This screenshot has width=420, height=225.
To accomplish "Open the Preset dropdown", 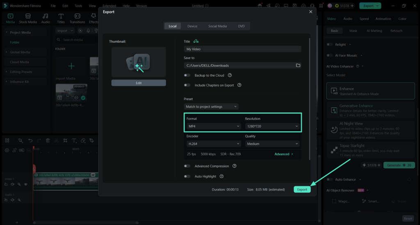I will pos(211,107).
